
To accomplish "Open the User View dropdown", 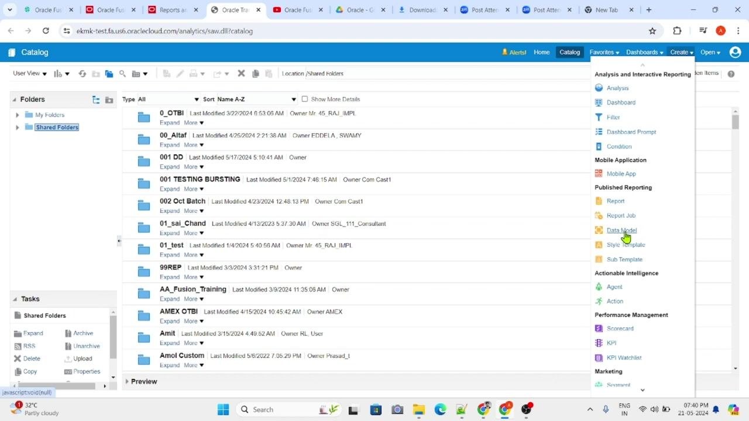I will [x=30, y=74].
